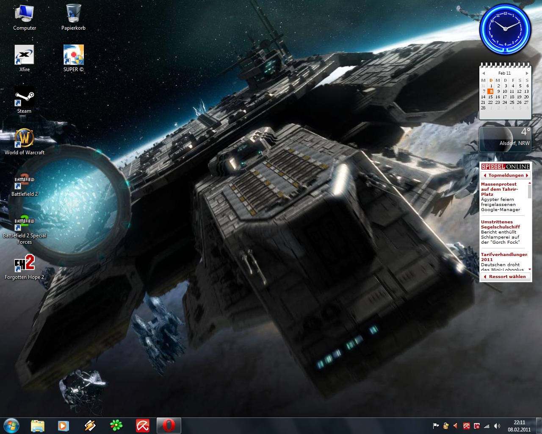
Task: Click the Show desktop strip
Action: [x=539, y=426]
